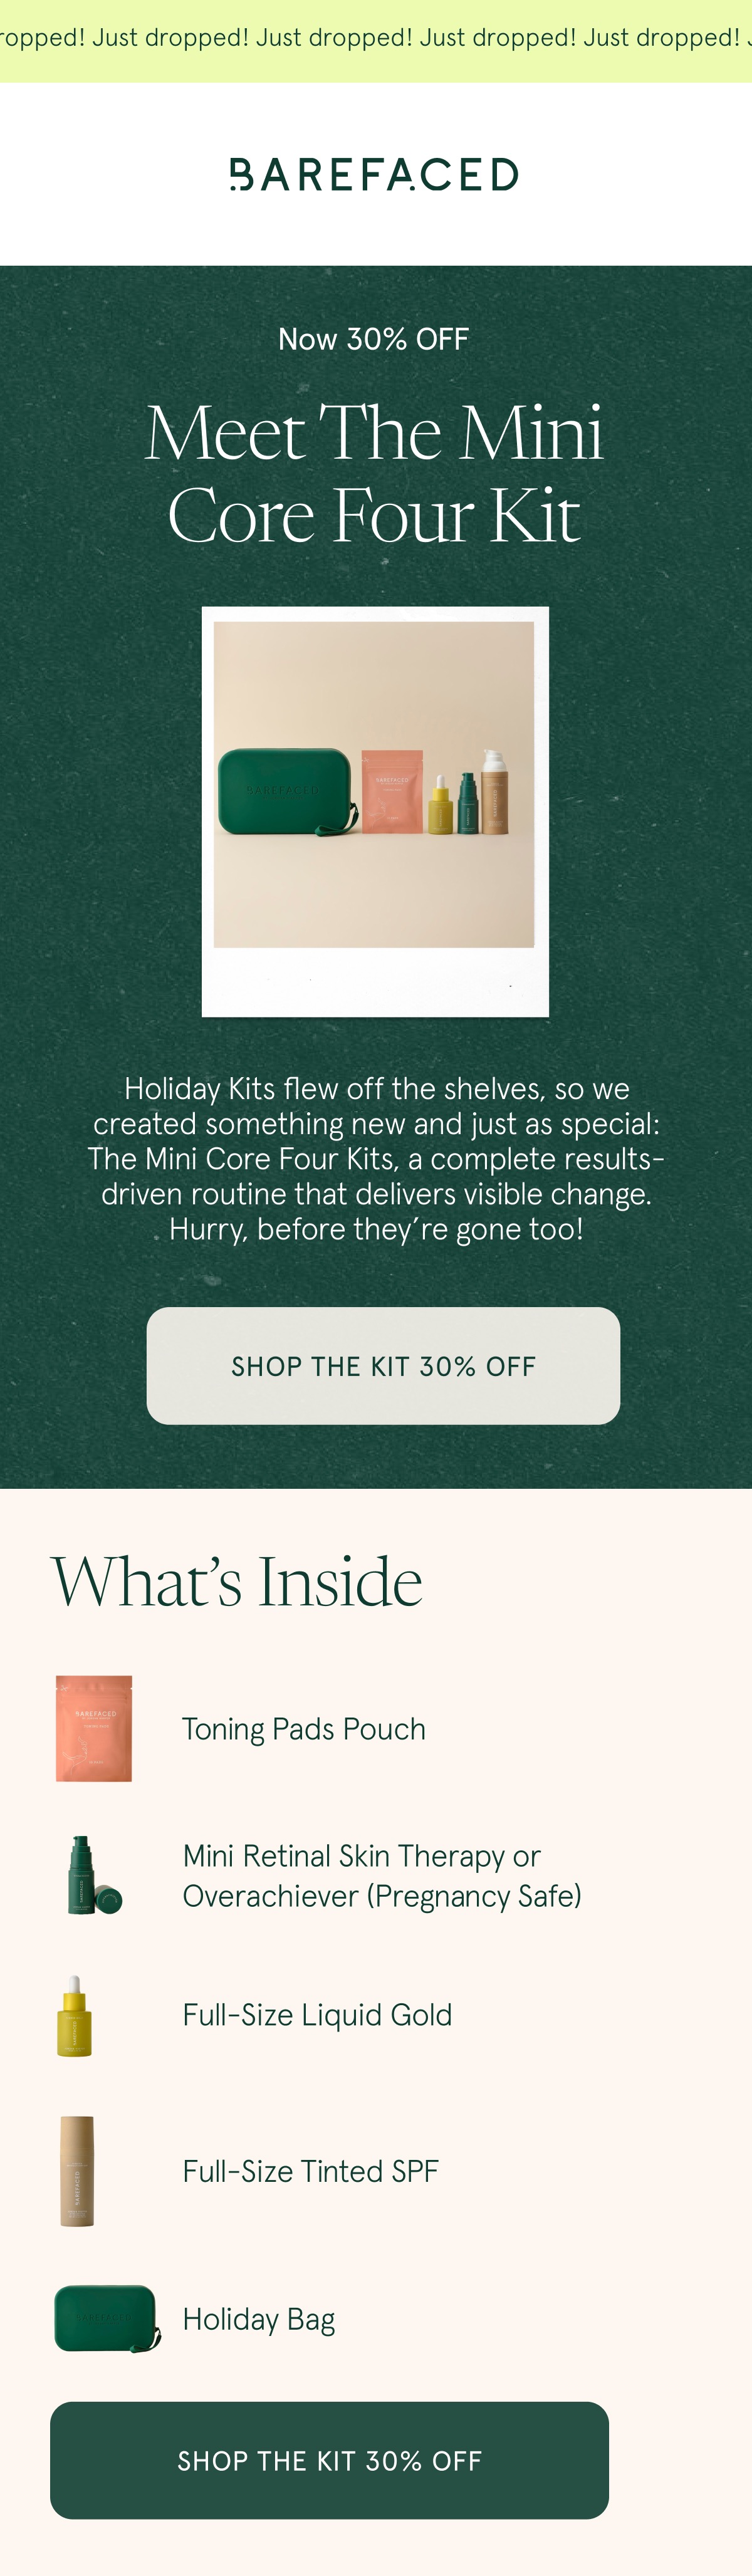Click the Tinted SPF tube image
This screenshot has height=2576, width=752.
(x=77, y=2171)
